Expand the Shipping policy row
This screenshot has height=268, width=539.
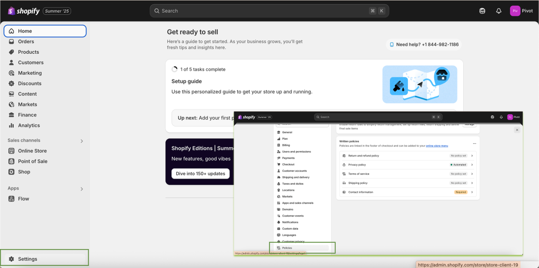coord(408,183)
